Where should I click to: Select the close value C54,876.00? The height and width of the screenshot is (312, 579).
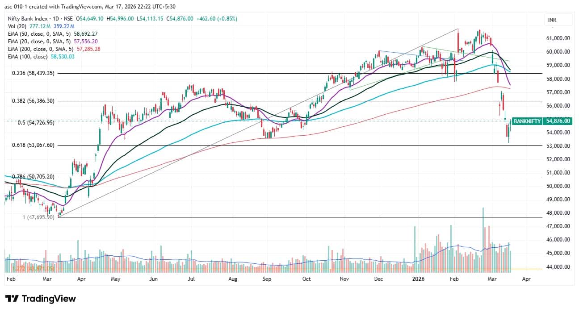pyautogui.click(x=181, y=19)
